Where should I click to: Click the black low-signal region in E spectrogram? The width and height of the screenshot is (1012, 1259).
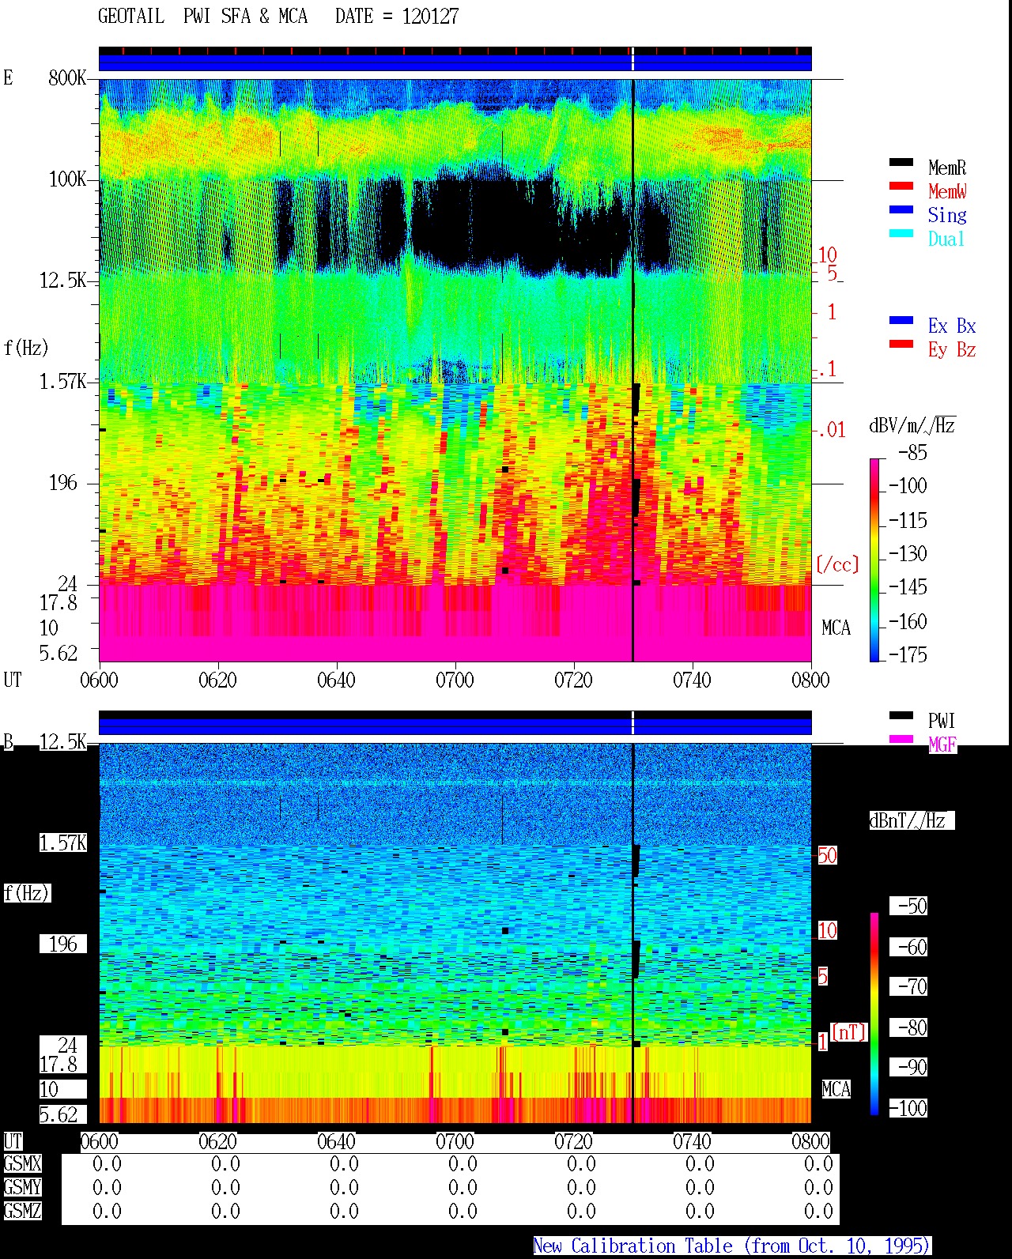point(490,221)
